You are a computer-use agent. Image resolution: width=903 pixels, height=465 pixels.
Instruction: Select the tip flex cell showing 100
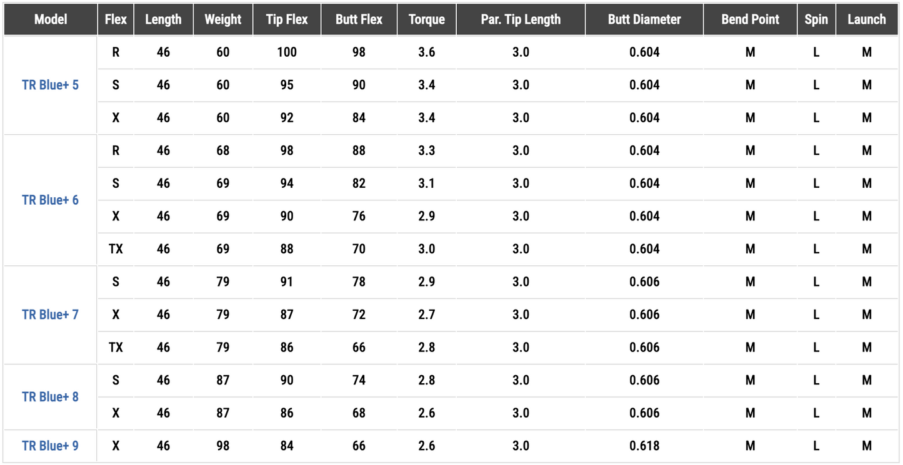tap(287, 52)
